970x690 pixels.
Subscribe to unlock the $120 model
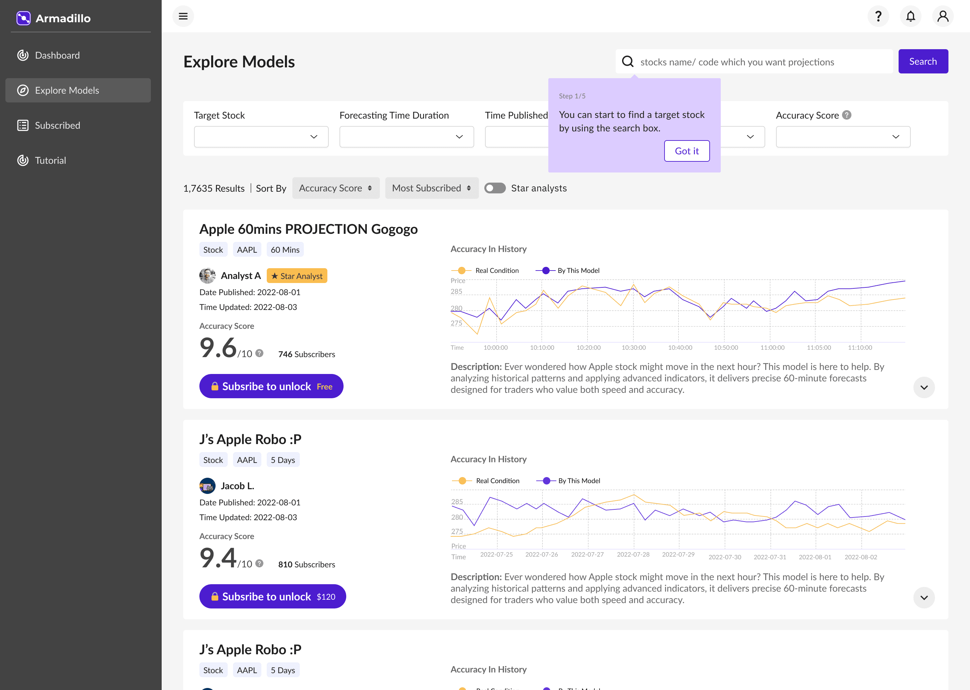click(273, 597)
